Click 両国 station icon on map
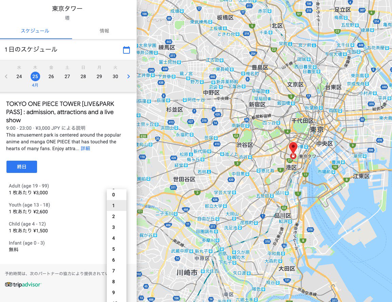Screen dimensions: 392x302 point(340,110)
